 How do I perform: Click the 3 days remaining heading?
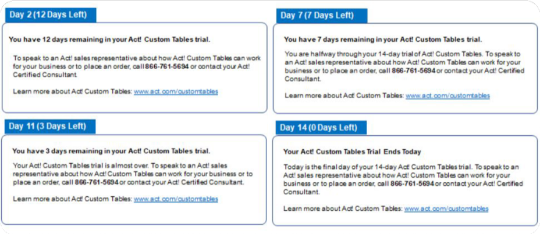pos(111,151)
